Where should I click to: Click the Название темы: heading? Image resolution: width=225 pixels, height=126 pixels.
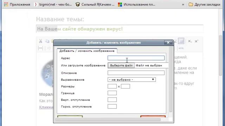tap(60, 19)
